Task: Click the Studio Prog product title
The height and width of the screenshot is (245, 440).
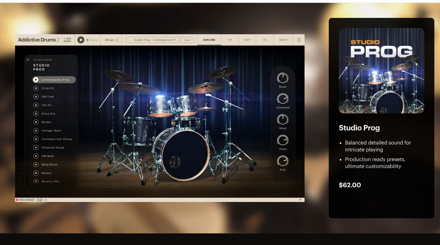Action: 359,128
